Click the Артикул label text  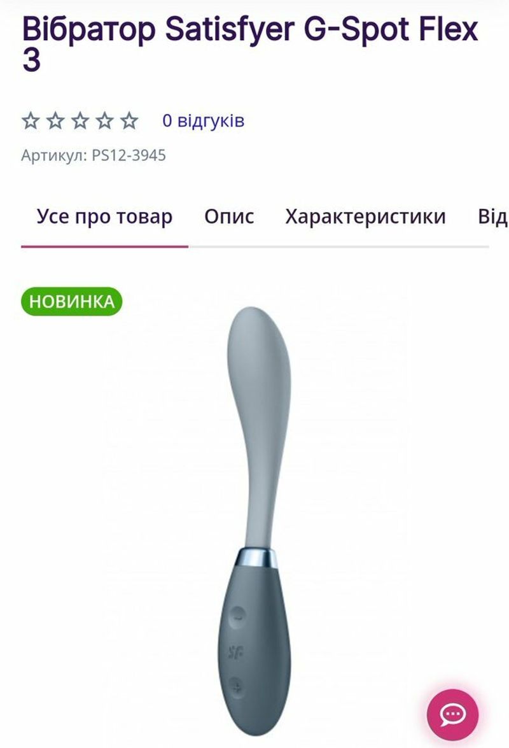coord(54,155)
